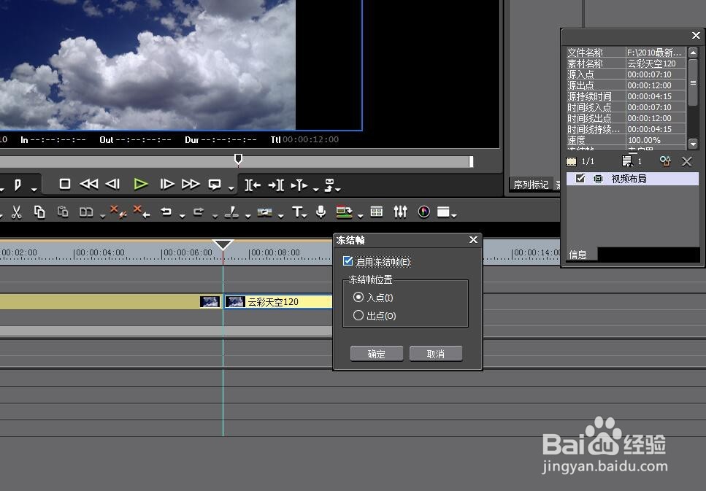
Task: Open the audio mixer icon
Action: click(x=400, y=212)
